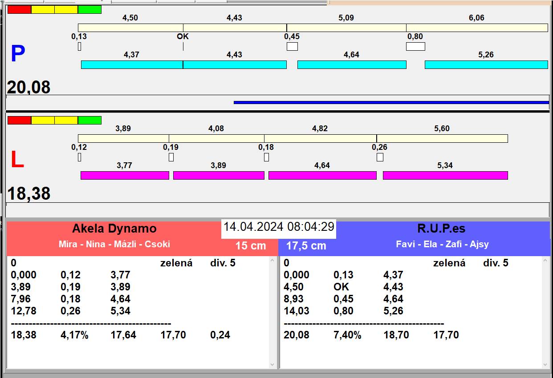Click the green start light in lane L
The image size is (553, 378).
click(x=89, y=120)
